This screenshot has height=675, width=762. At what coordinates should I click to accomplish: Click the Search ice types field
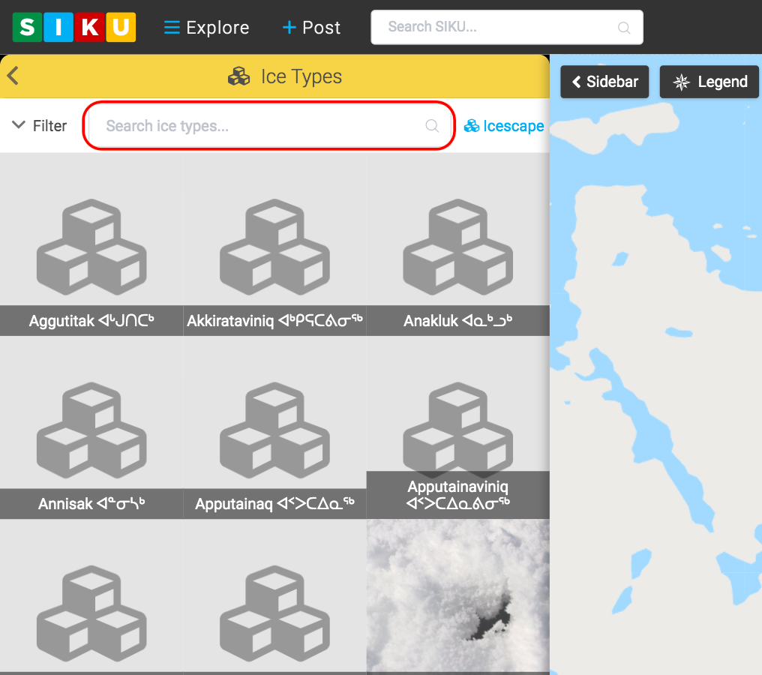point(259,126)
